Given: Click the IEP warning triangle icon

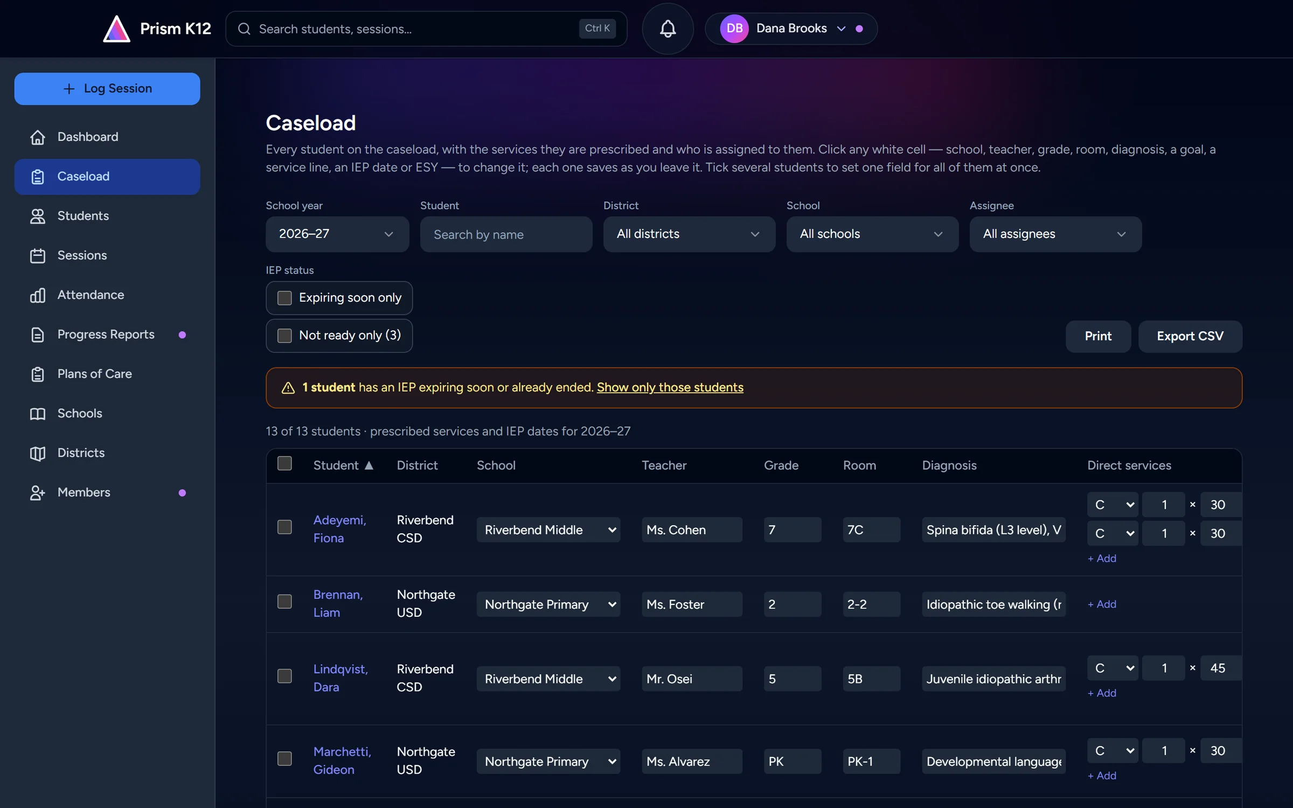Looking at the screenshot, I should coord(288,388).
